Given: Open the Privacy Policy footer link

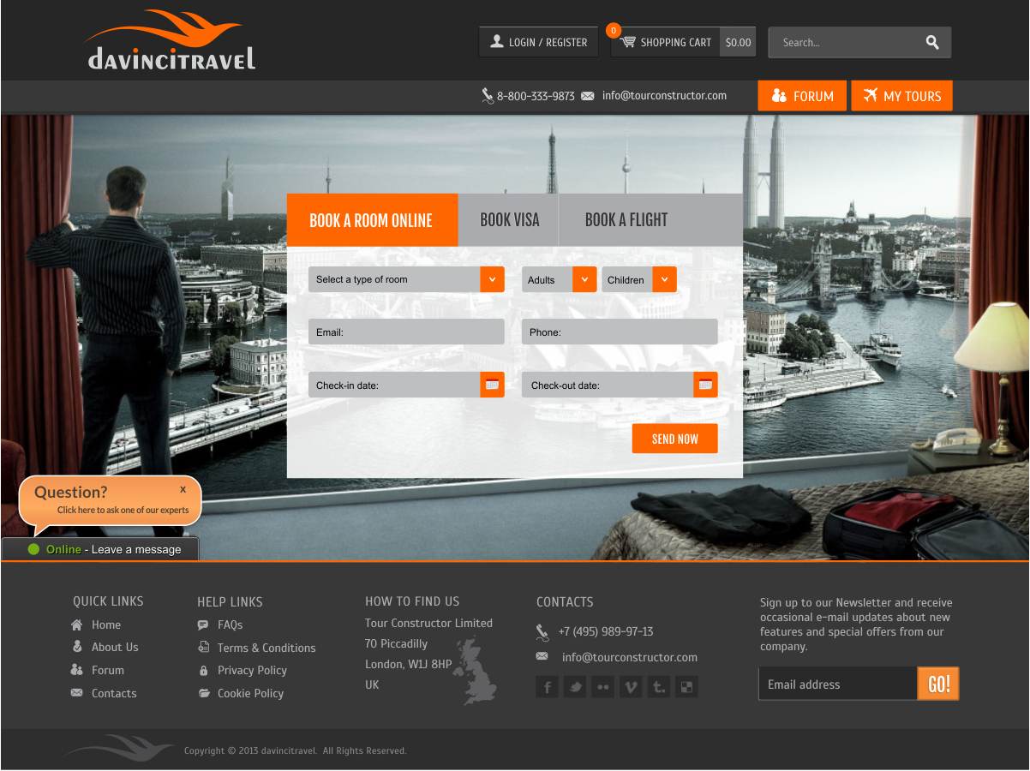Looking at the screenshot, I should coord(252,670).
